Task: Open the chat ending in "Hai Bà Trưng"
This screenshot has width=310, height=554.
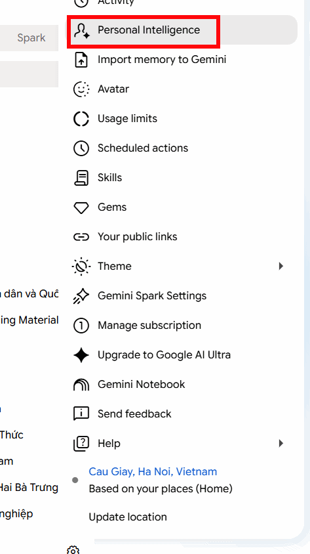Action: pyautogui.click(x=29, y=488)
